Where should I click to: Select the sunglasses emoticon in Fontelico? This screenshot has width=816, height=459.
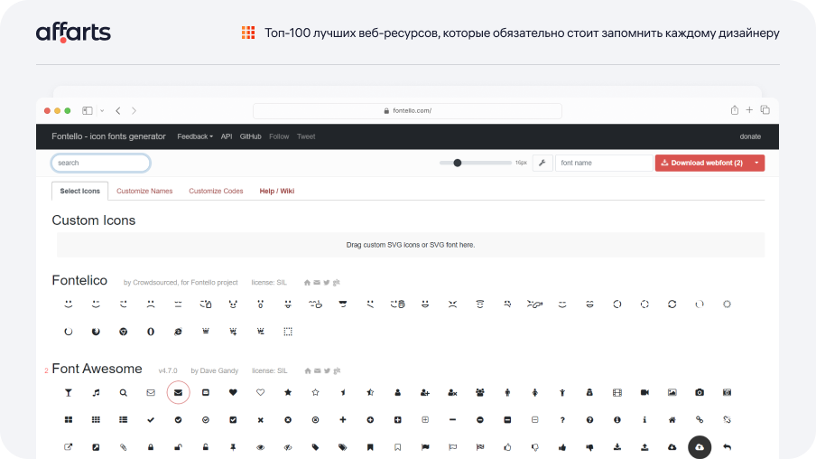[343, 304]
